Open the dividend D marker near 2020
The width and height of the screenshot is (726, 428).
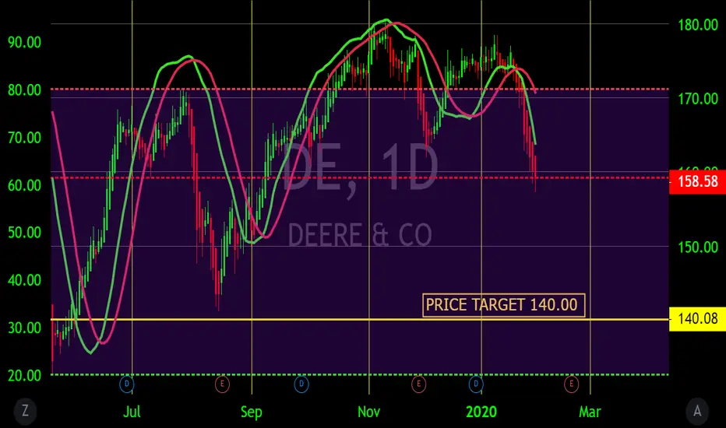[476, 384]
